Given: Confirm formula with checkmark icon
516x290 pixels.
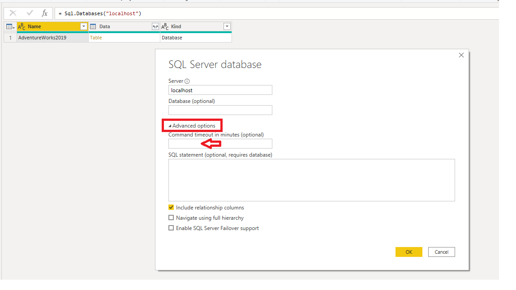Looking at the screenshot, I should point(30,13).
